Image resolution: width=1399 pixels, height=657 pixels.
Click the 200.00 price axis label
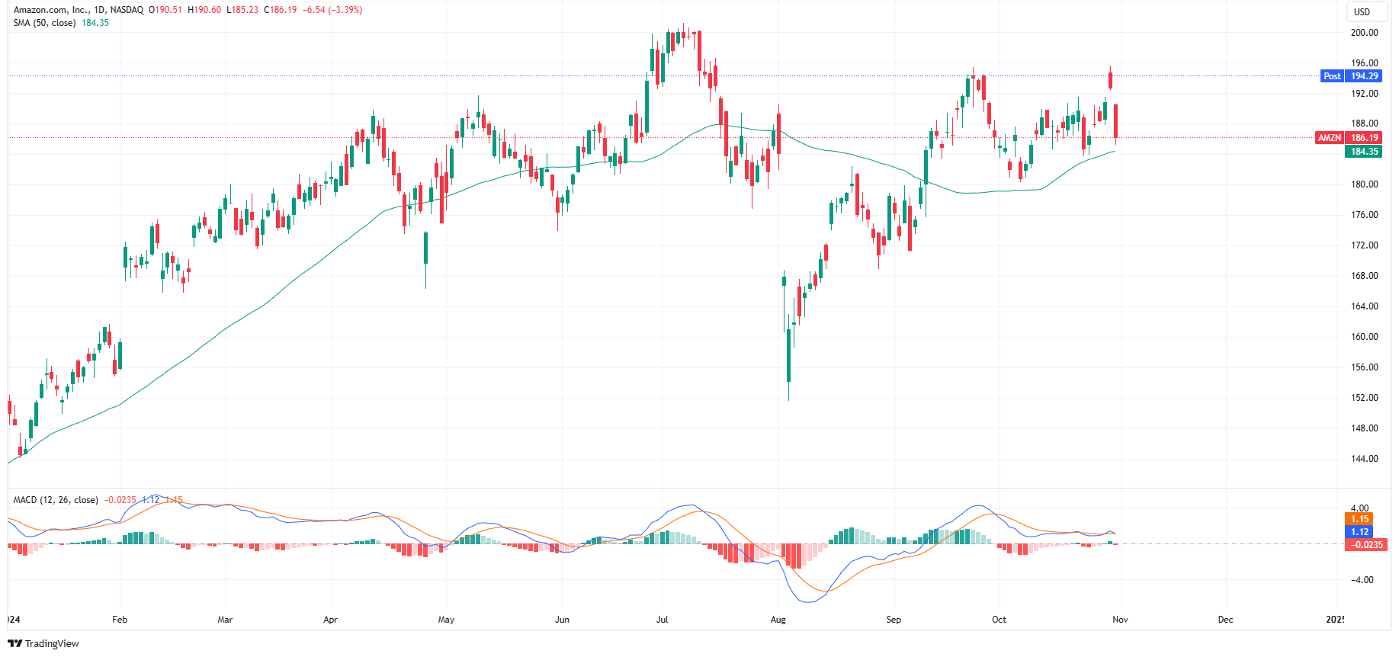point(1364,33)
